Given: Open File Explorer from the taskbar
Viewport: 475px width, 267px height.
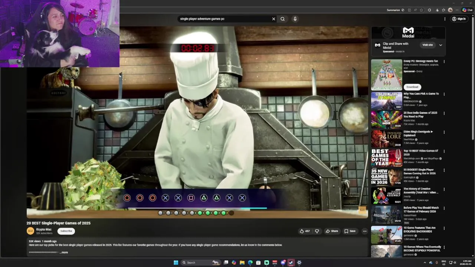Looking at the screenshot, I should tap(242, 263).
